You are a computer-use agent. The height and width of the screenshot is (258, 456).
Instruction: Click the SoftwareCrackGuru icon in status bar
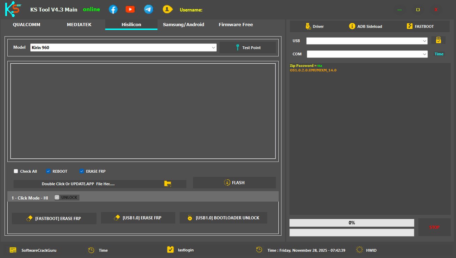click(x=13, y=250)
